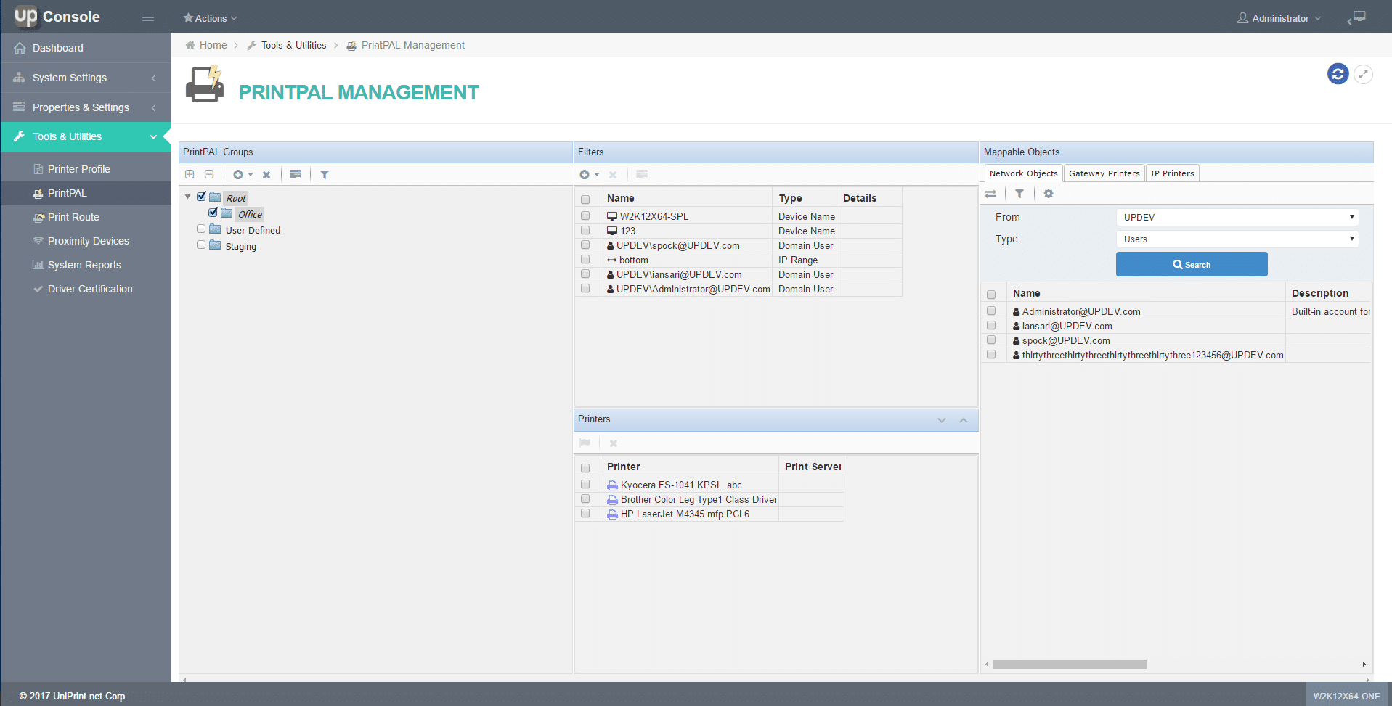Click the Kyocera FS-1041 printer icon
This screenshot has width=1392, height=706.
612,485
